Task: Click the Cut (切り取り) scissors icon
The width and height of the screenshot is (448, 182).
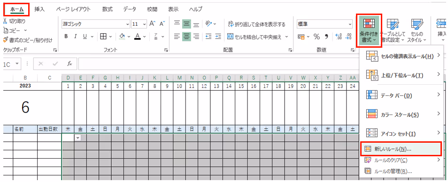Action: (6, 21)
